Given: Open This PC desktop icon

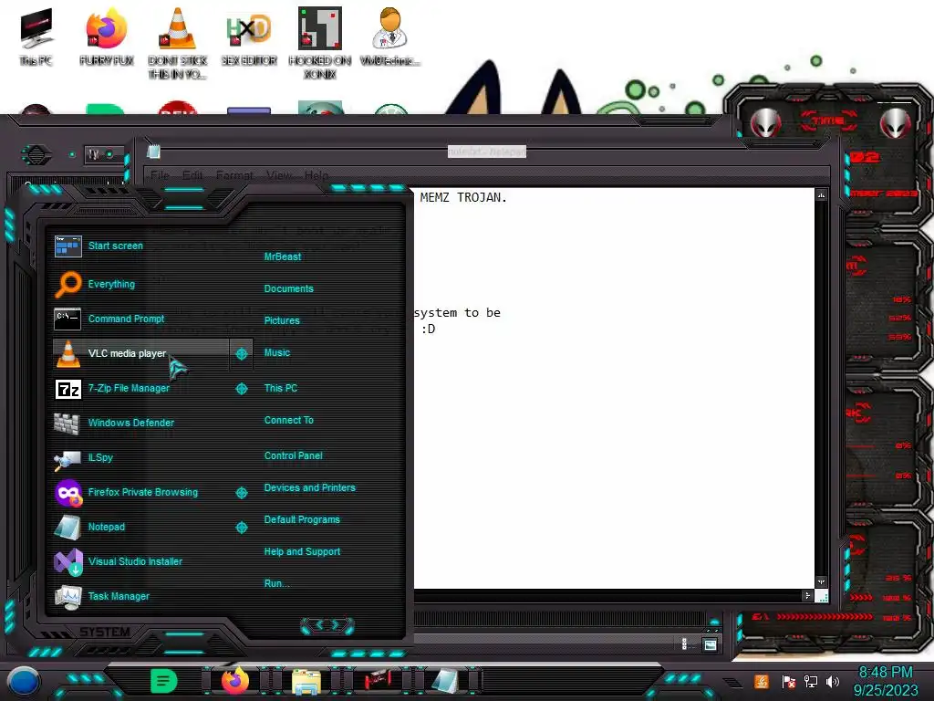Looking at the screenshot, I should [36, 37].
